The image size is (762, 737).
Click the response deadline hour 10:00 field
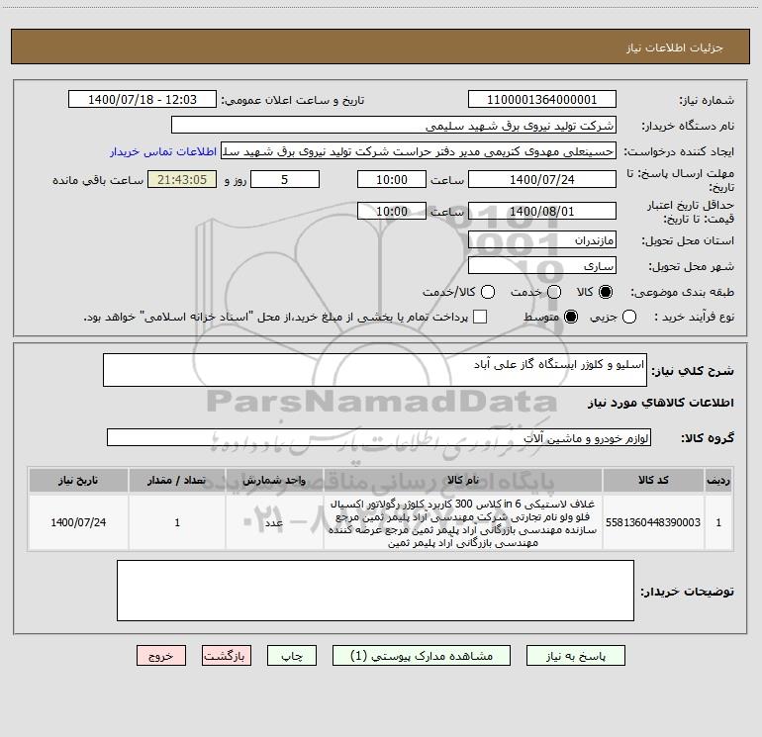392,179
